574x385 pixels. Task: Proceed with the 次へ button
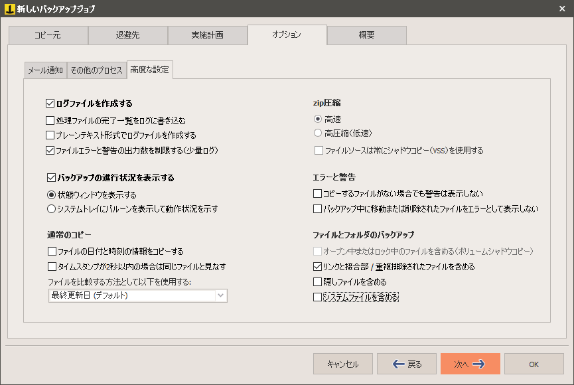pos(470,364)
